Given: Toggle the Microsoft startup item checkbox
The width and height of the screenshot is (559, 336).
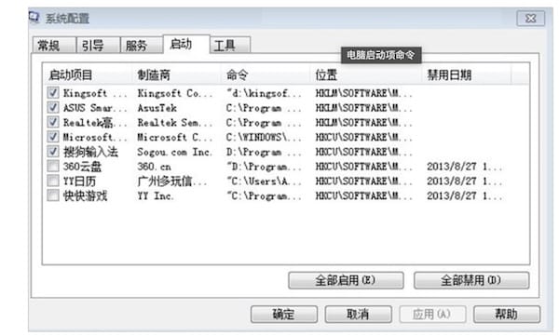Looking at the screenshot, I should [x=53, y=137].
